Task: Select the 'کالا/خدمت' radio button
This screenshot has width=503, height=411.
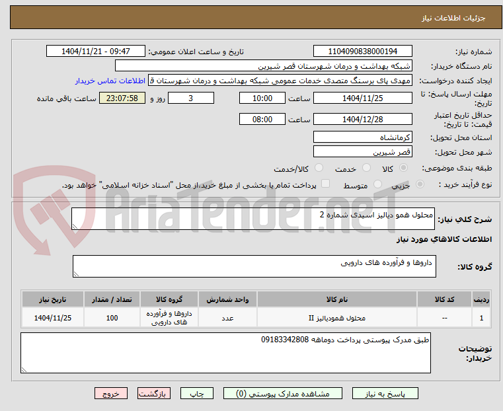Action: click(x=319, y=168)
